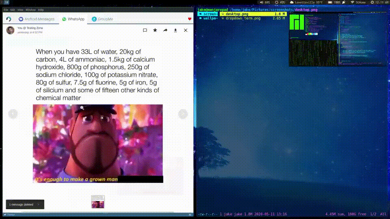Click the red heart icon
390x219 pixels.
point(190,19)
